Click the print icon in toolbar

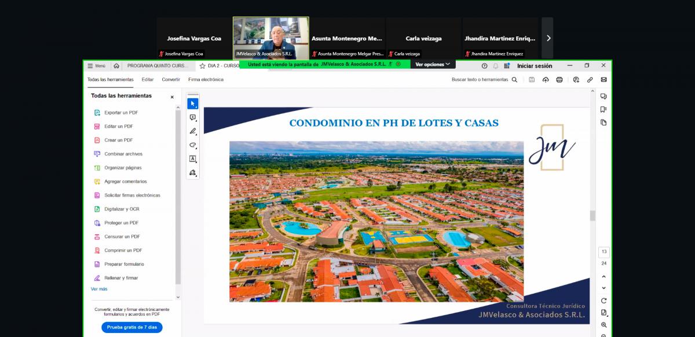click(x=559, y=80)
